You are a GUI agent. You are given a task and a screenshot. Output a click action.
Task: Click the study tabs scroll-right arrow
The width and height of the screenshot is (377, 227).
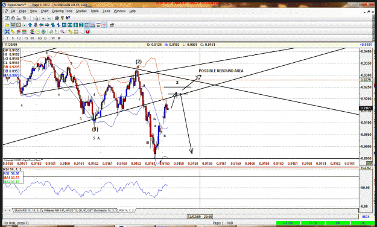pos(10,210)
